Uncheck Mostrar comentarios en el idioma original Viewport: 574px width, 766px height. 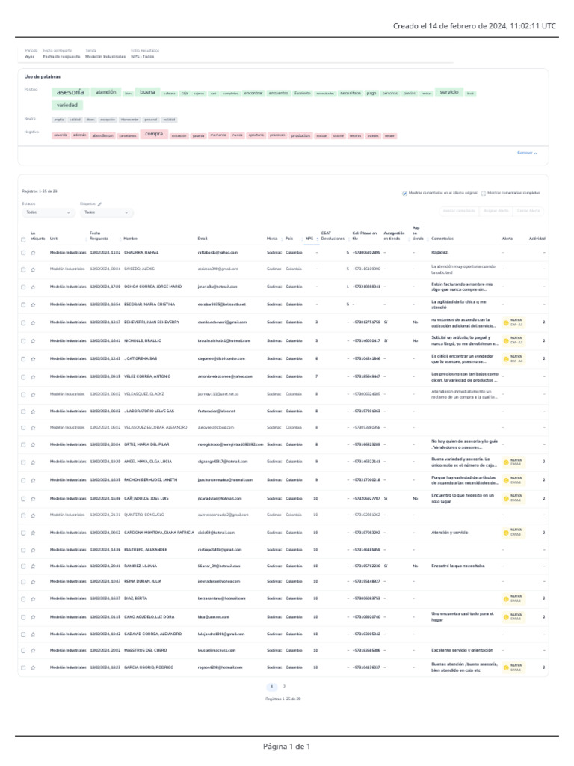coord(404,194)
